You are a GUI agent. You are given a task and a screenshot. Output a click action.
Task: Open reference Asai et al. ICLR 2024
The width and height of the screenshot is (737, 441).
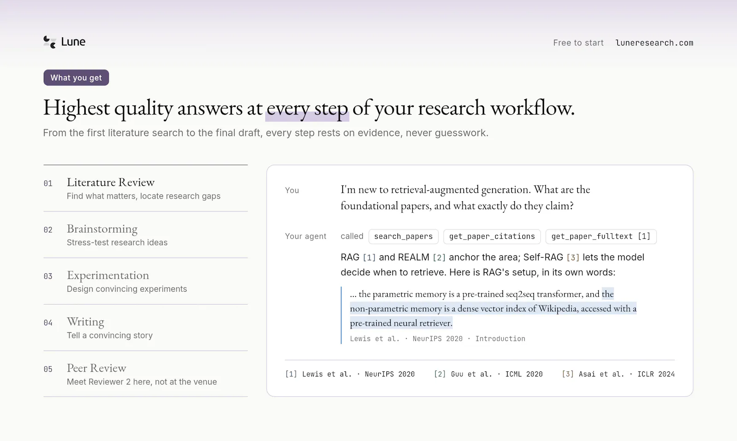(618, 374)
